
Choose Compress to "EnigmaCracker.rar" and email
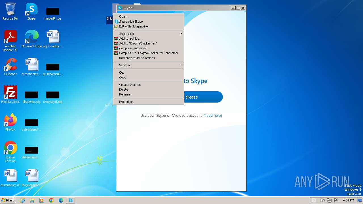[148, 53]
